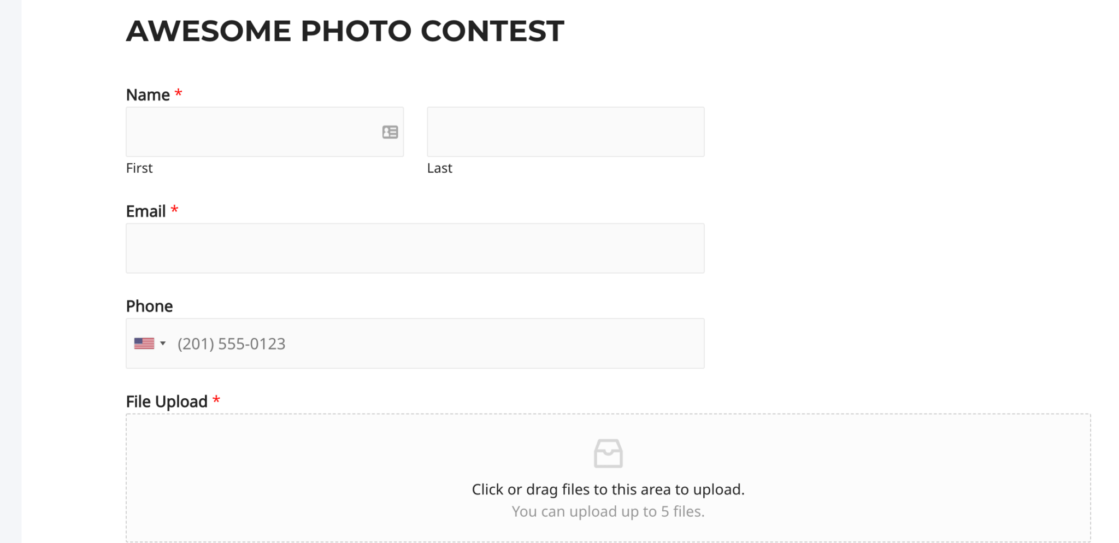Click the US flag icon
The width and height of the screenshot is (1119, 543).
(144, 344)
